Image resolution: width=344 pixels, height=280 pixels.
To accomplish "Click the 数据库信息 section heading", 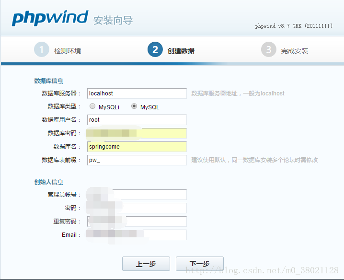I will tap(48, 81).
